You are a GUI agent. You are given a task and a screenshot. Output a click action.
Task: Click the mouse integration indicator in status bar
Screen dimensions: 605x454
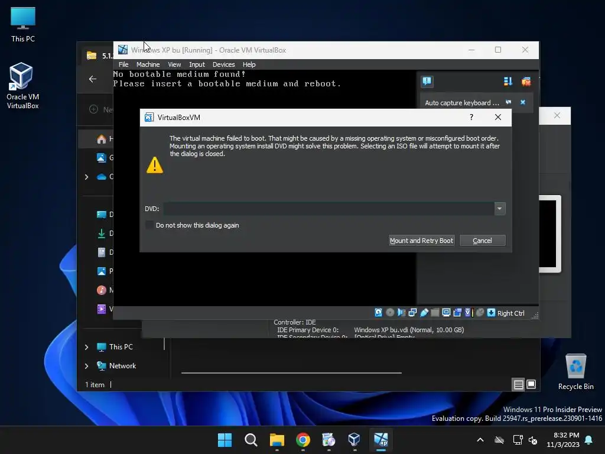(x=480, y=313)
